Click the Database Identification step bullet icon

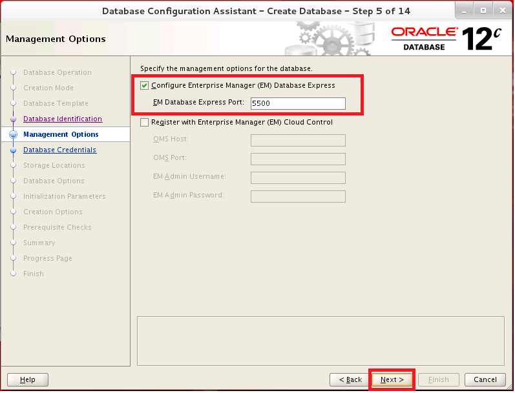pyautogui.click(x=13, y=119)
